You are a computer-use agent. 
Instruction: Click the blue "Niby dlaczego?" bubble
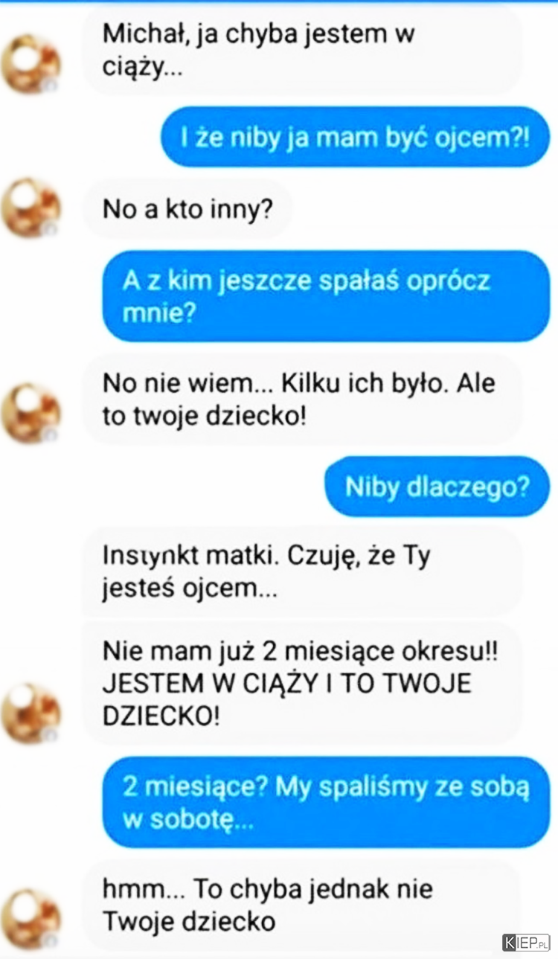(437, 487)
